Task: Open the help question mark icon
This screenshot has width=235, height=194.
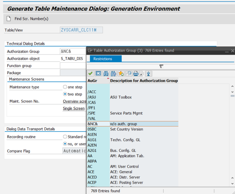Action: pos(129,73)
